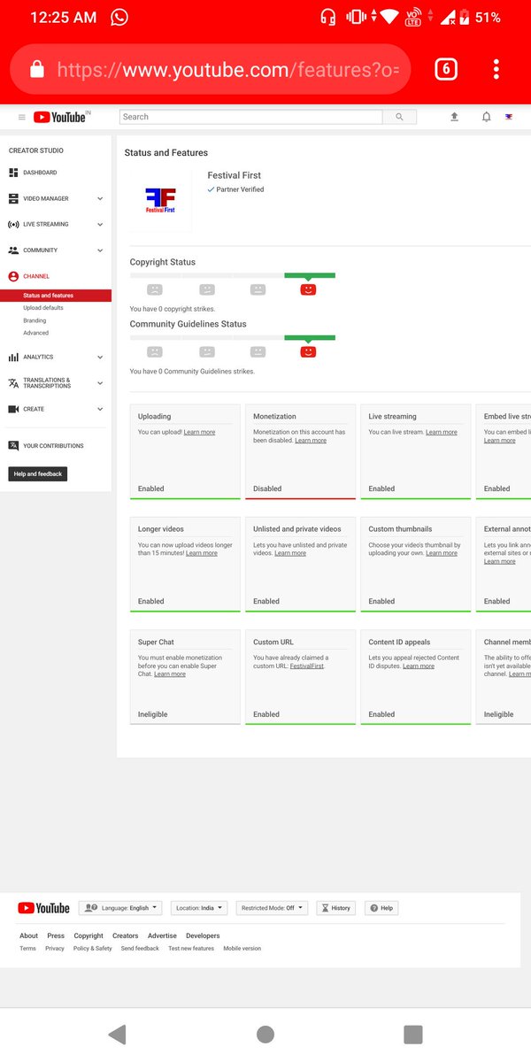This screenshot has height=1062, width=531.
Task: Open Advanced channel settings item
Action: pyautogui.click(x=36, y=333)
